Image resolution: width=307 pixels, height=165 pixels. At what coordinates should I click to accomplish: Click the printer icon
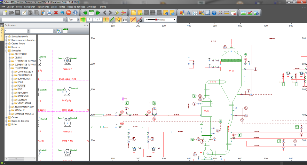click(50, 13)
